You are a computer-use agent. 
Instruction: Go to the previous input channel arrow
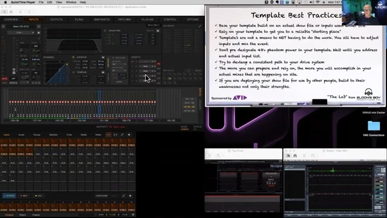click(4, 27)
